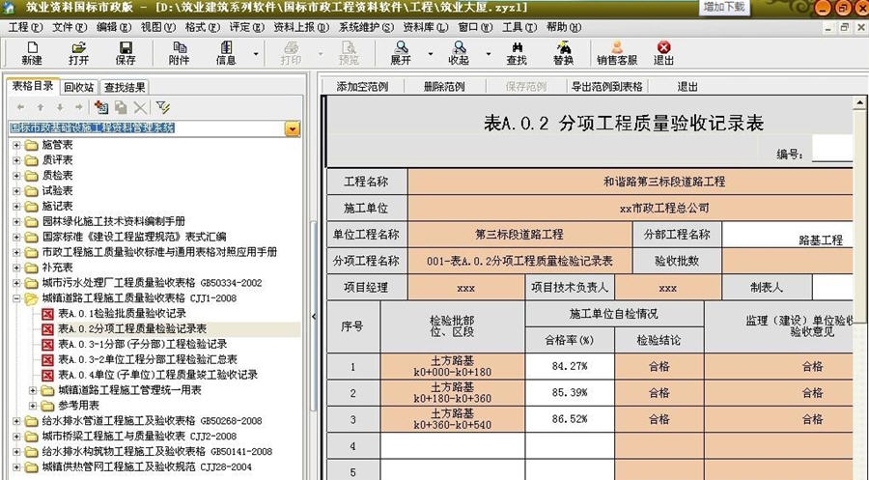Screen dimensions: 869x480
Task: Select the 园林绿化施工技术资料编制手册 folder
Action: click(114, 221)
